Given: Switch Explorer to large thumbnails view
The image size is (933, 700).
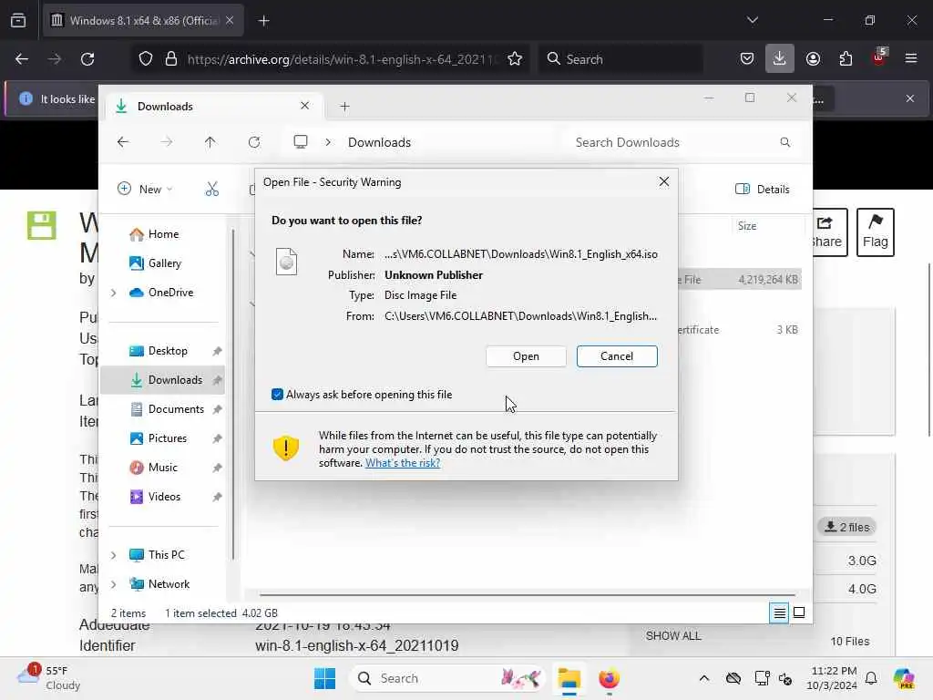Looking at the screenshot, I should click(x=799, y=612).
